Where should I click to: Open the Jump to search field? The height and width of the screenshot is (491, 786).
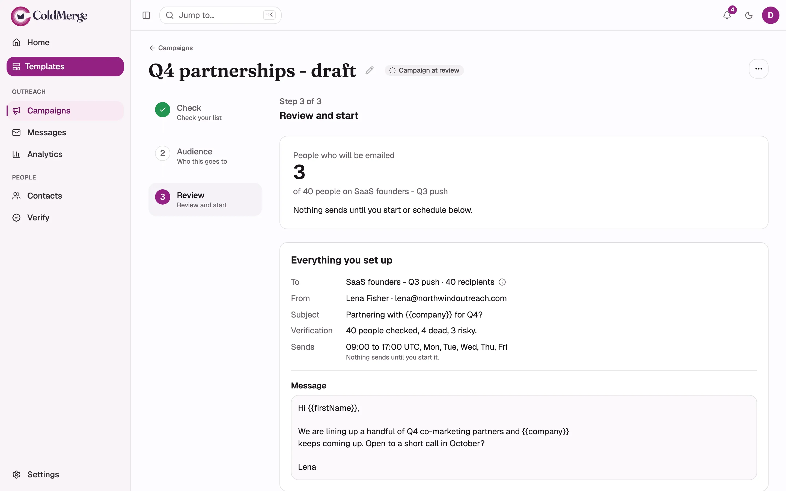220,15
